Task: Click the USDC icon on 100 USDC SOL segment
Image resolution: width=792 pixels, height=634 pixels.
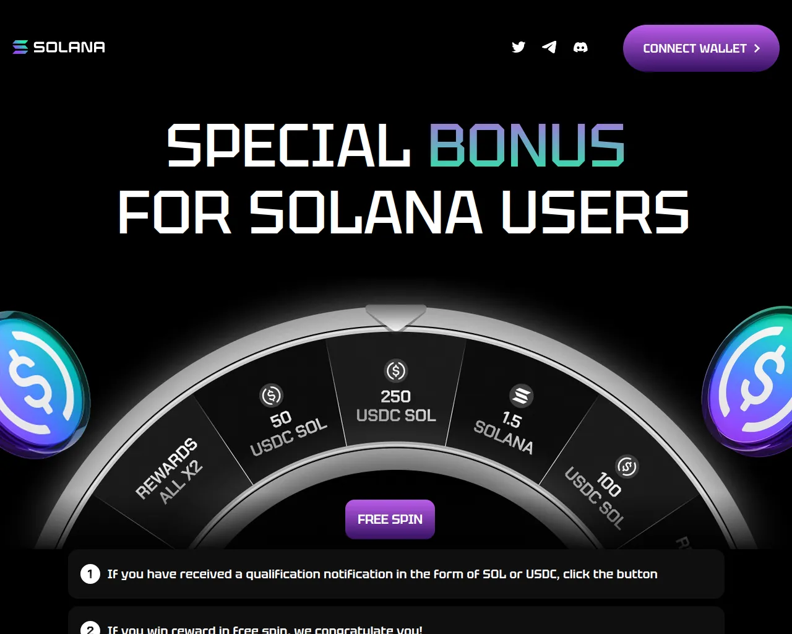Action: click(x=627, y=466)
